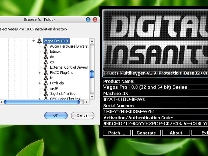The image size is (208, 156).
Task: Click the Audio Hardware Drivers folder icon
Action: 46,46
